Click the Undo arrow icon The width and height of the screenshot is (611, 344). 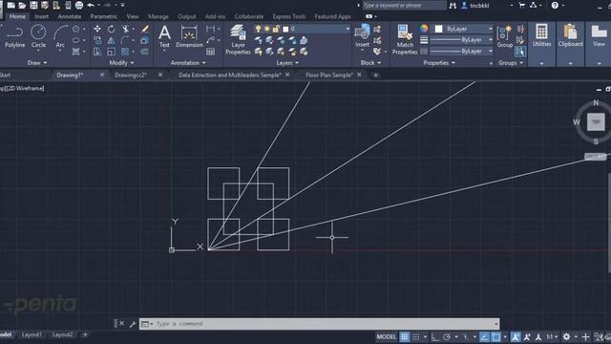[x=91, y=5]
